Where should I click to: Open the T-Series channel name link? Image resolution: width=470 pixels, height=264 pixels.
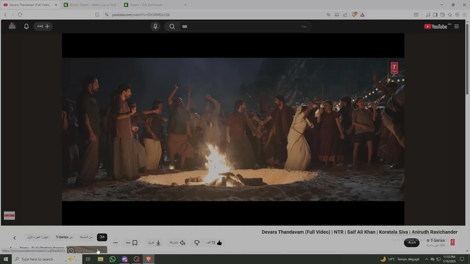[437, 241]
